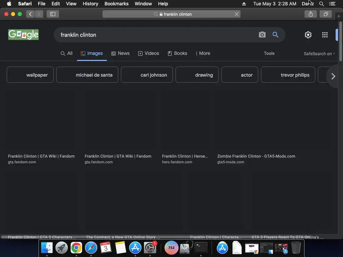Open System Preferences with badge in Dock

pyautogui.click(x=150, y=248)
